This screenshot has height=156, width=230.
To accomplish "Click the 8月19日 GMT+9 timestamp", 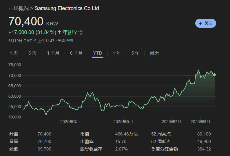I will [31, 41].
